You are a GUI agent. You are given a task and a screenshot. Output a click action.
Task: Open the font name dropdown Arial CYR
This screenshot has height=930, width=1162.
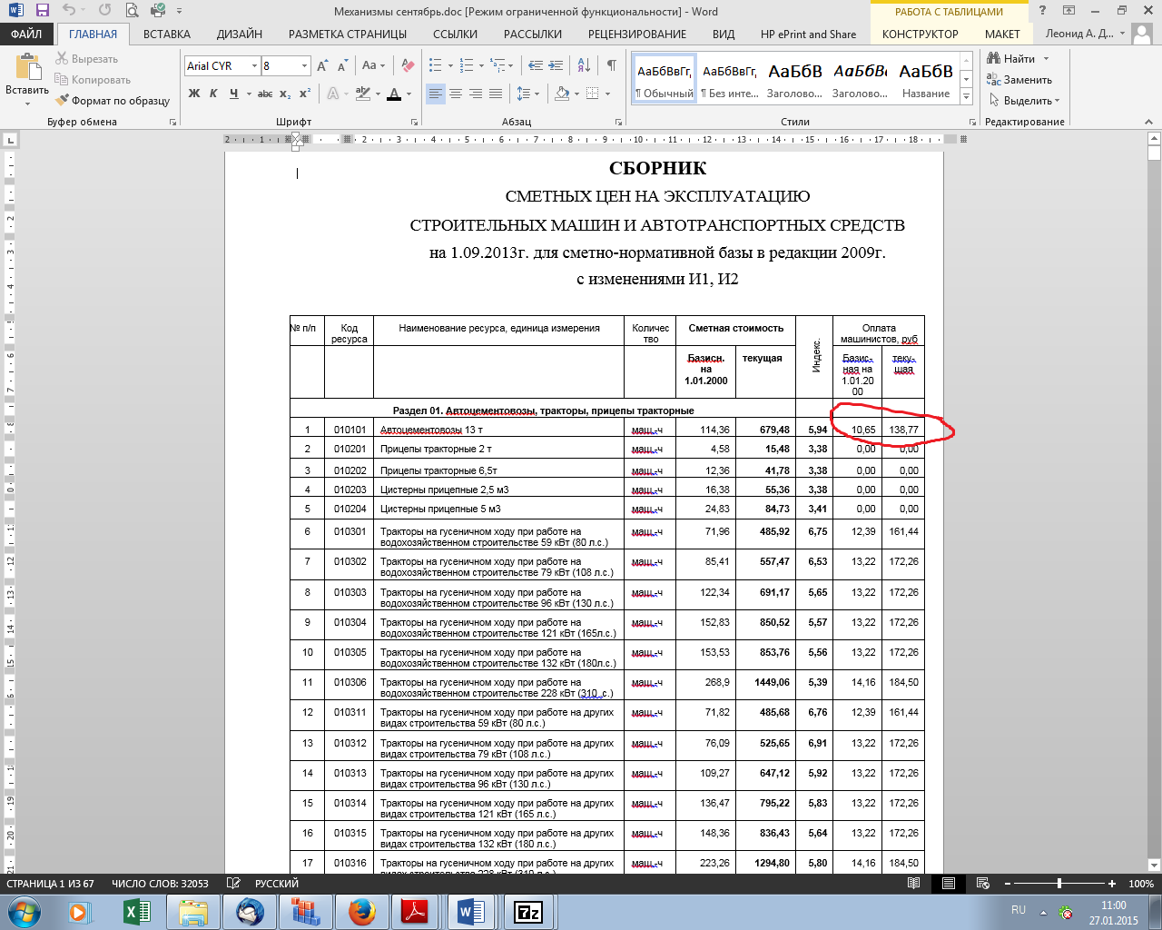[254, 66]
